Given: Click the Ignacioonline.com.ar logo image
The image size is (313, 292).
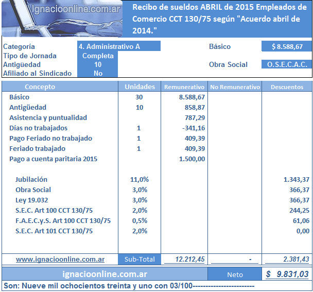Looking at the screenshot, I should pos(62,19).
